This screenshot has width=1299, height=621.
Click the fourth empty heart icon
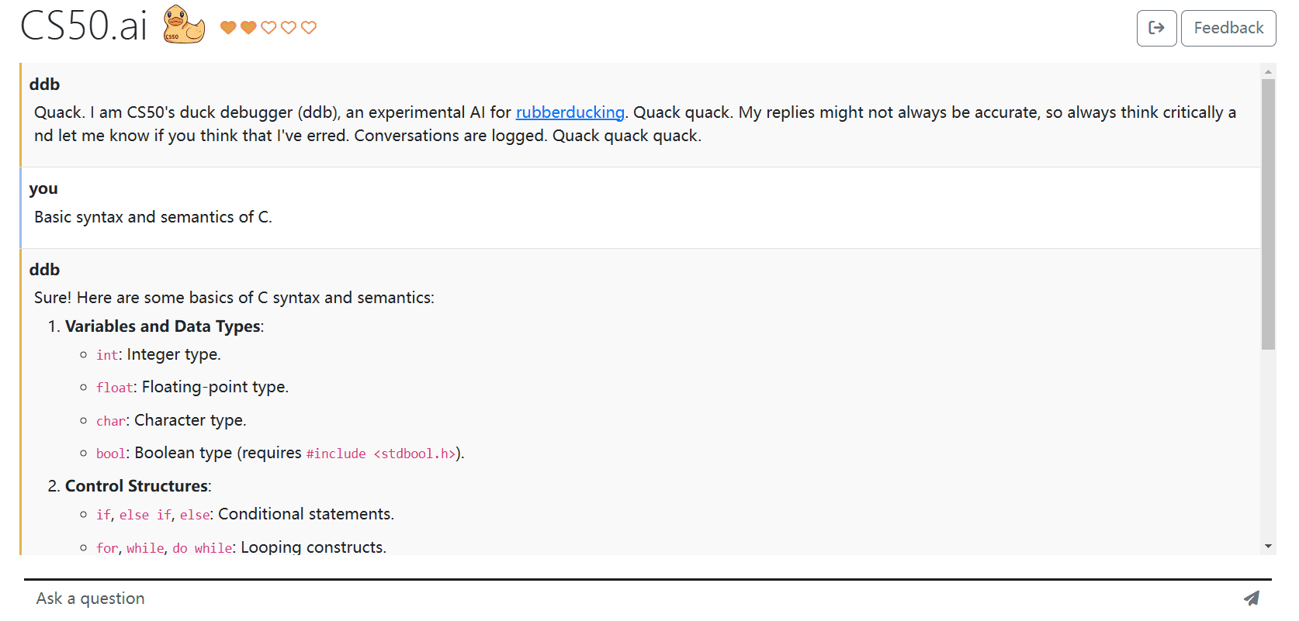(289, 28)
